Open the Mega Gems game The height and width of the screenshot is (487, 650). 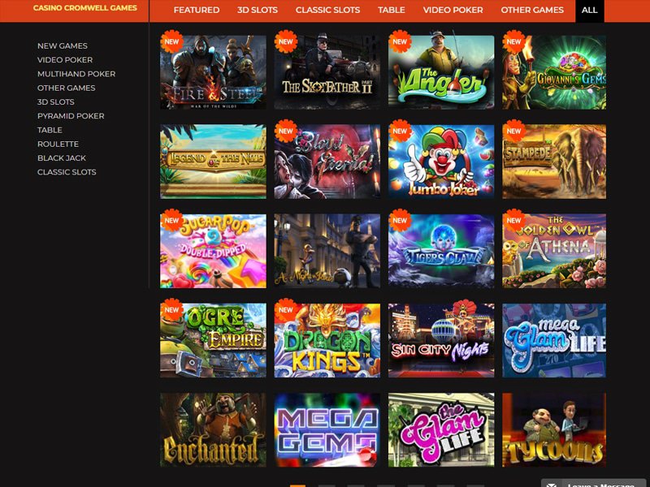[x=327, y=430]
